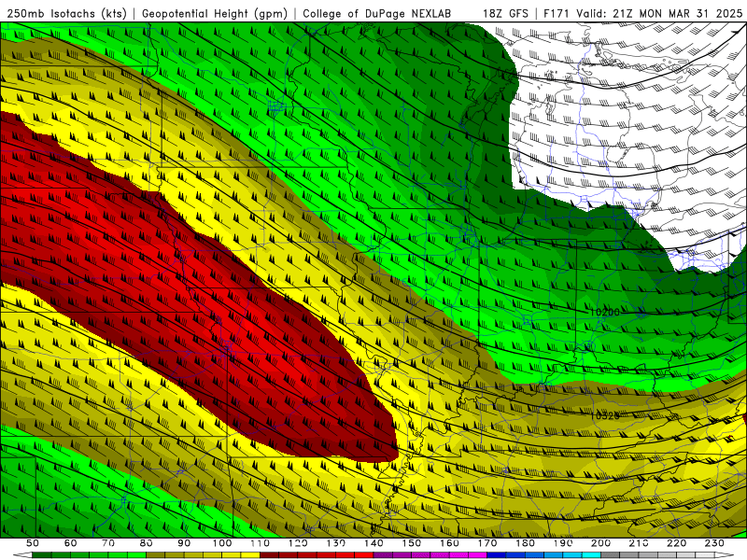Click the 200 value on the color scale
This screenshot has height=560, width=747.
point(600,543)
